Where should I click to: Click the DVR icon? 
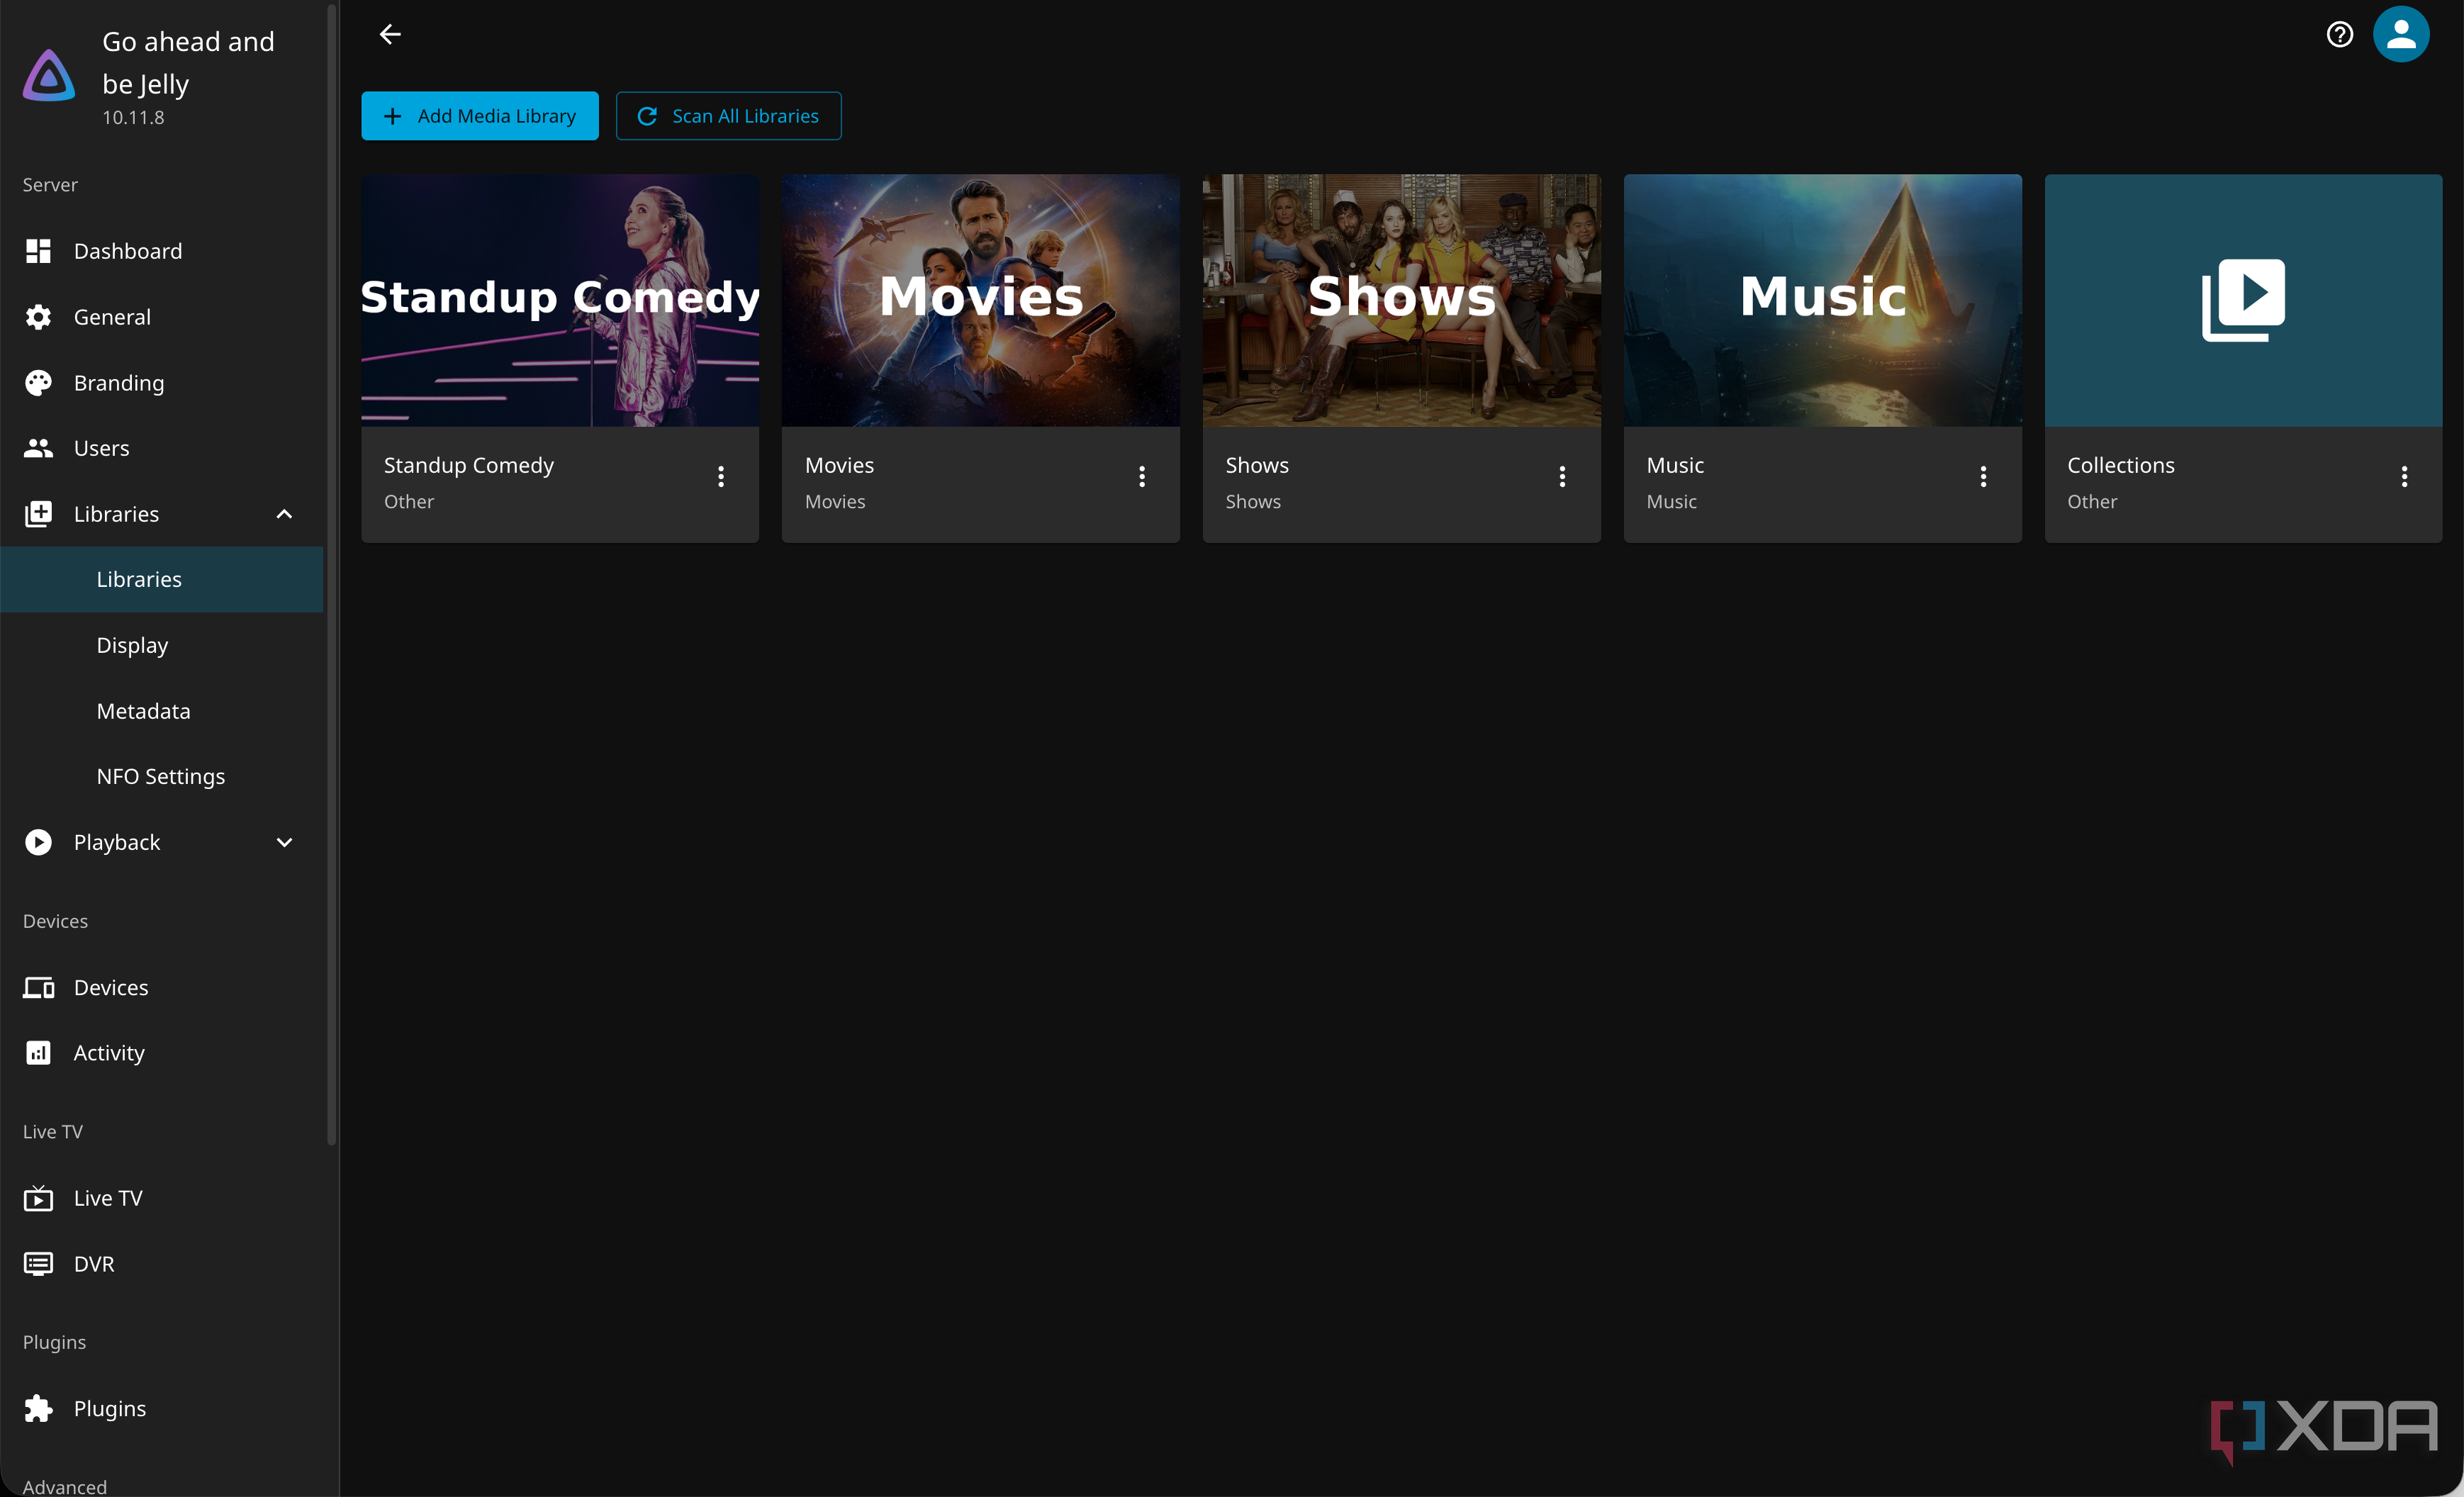coord(38,1264)
